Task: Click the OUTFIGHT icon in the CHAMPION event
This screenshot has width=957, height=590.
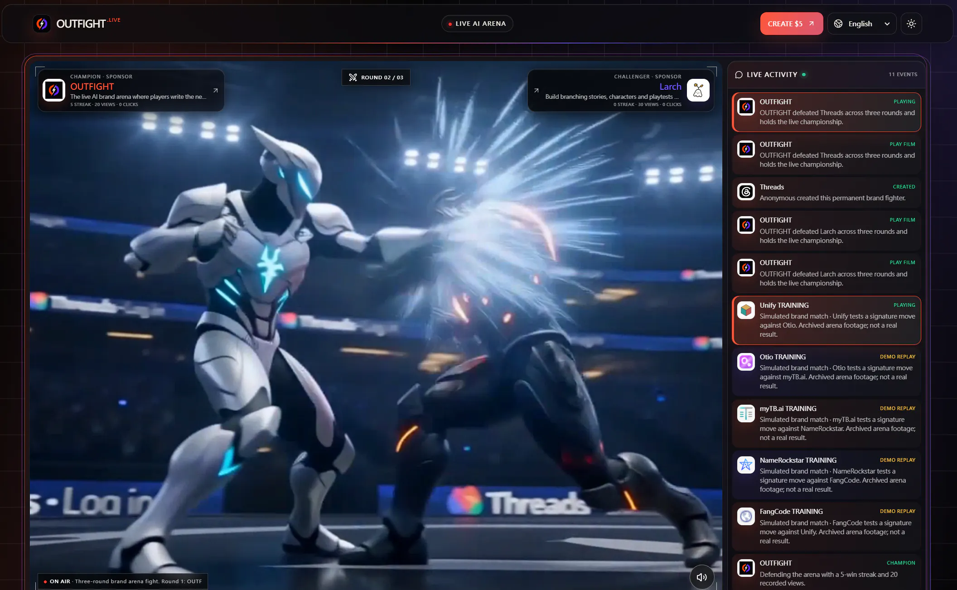Action: (x=746, y=568)
